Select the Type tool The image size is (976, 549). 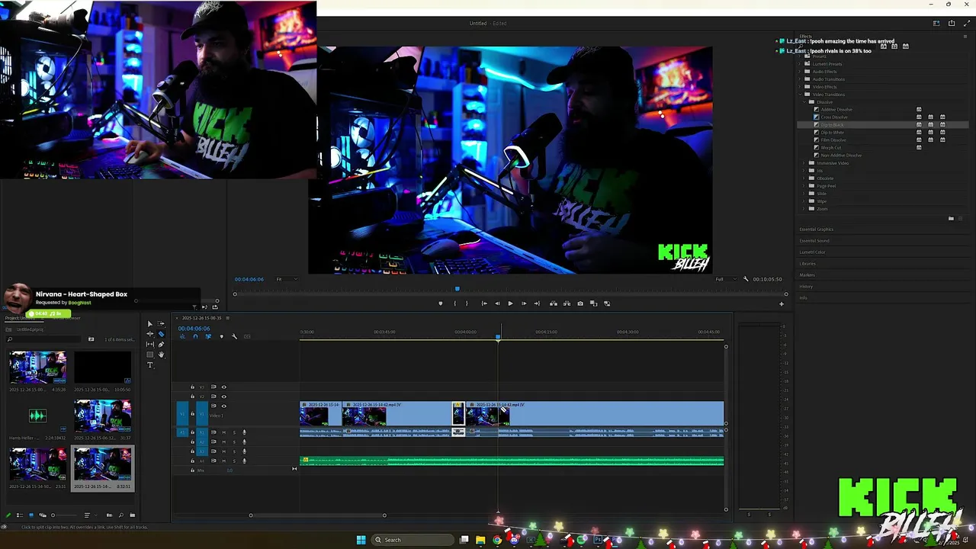(x=149, y=365)
